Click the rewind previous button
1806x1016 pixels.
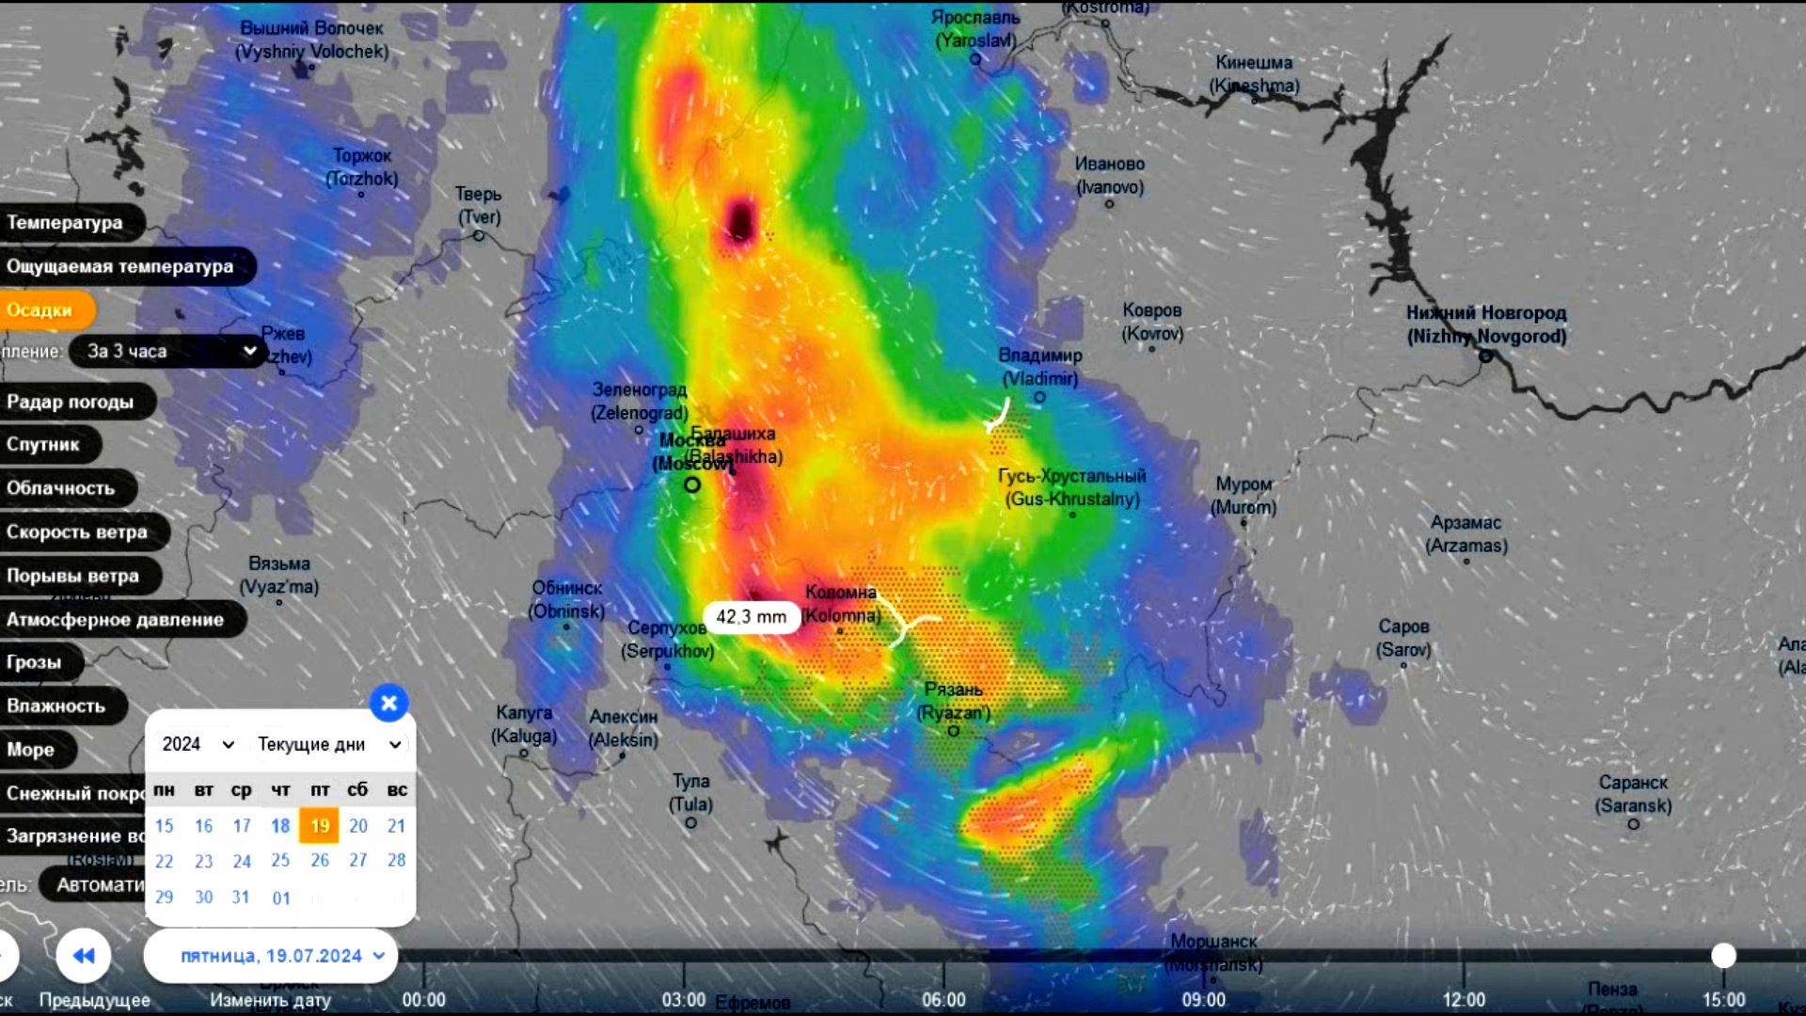click(84, 956)
